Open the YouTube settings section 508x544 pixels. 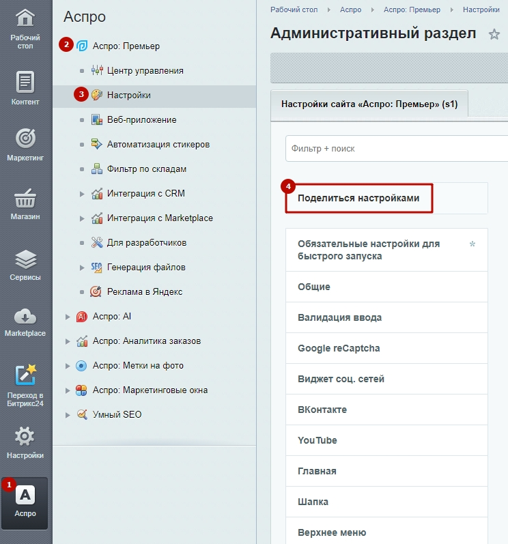point(386,440)
